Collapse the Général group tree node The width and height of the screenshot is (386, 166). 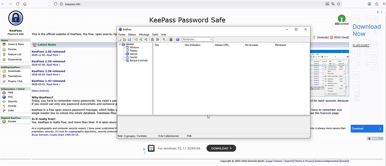120,44
